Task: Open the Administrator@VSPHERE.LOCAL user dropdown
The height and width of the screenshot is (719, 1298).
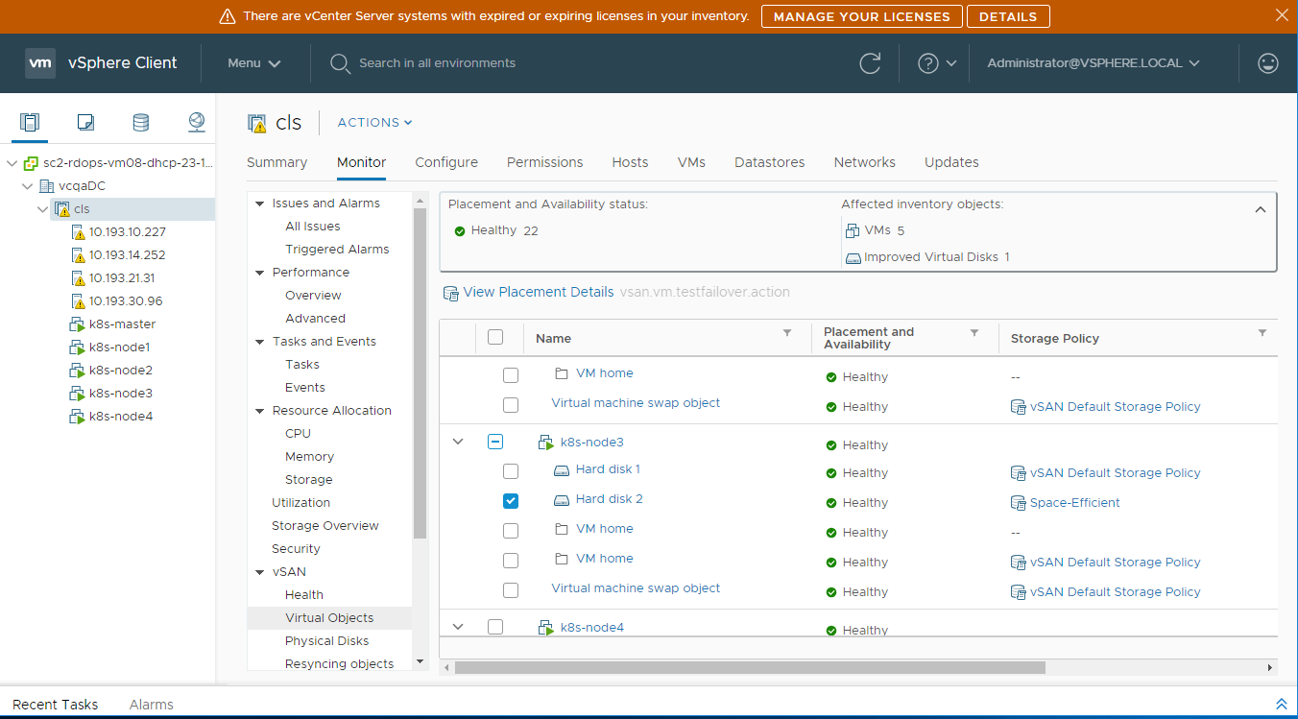Action: [x=1094, y=63]
